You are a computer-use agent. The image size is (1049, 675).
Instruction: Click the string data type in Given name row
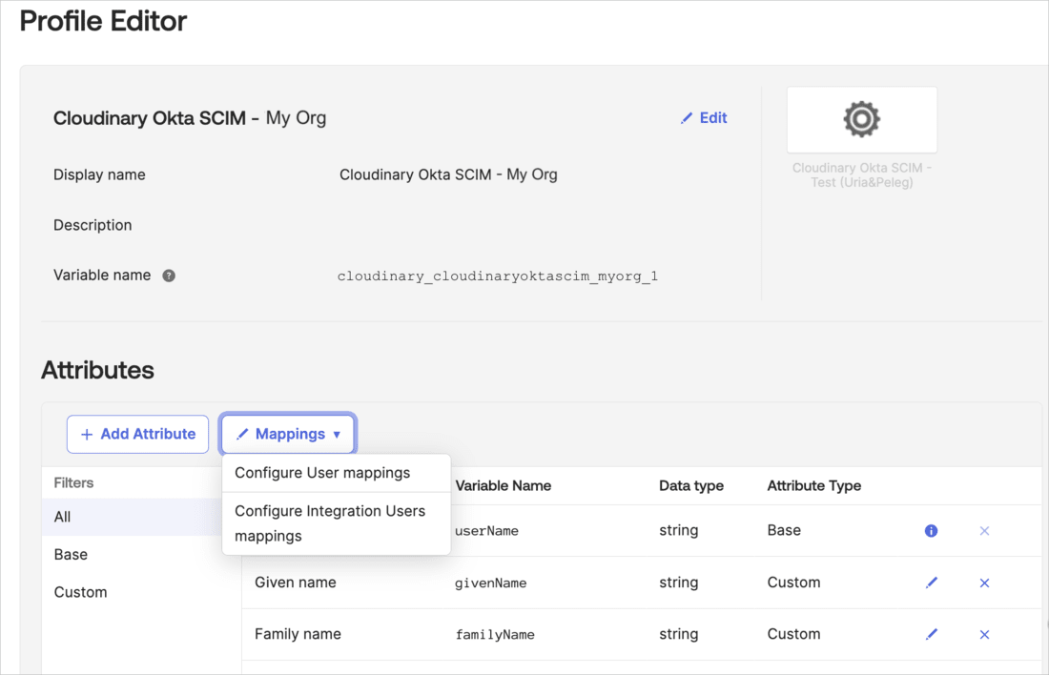[678, 582]
